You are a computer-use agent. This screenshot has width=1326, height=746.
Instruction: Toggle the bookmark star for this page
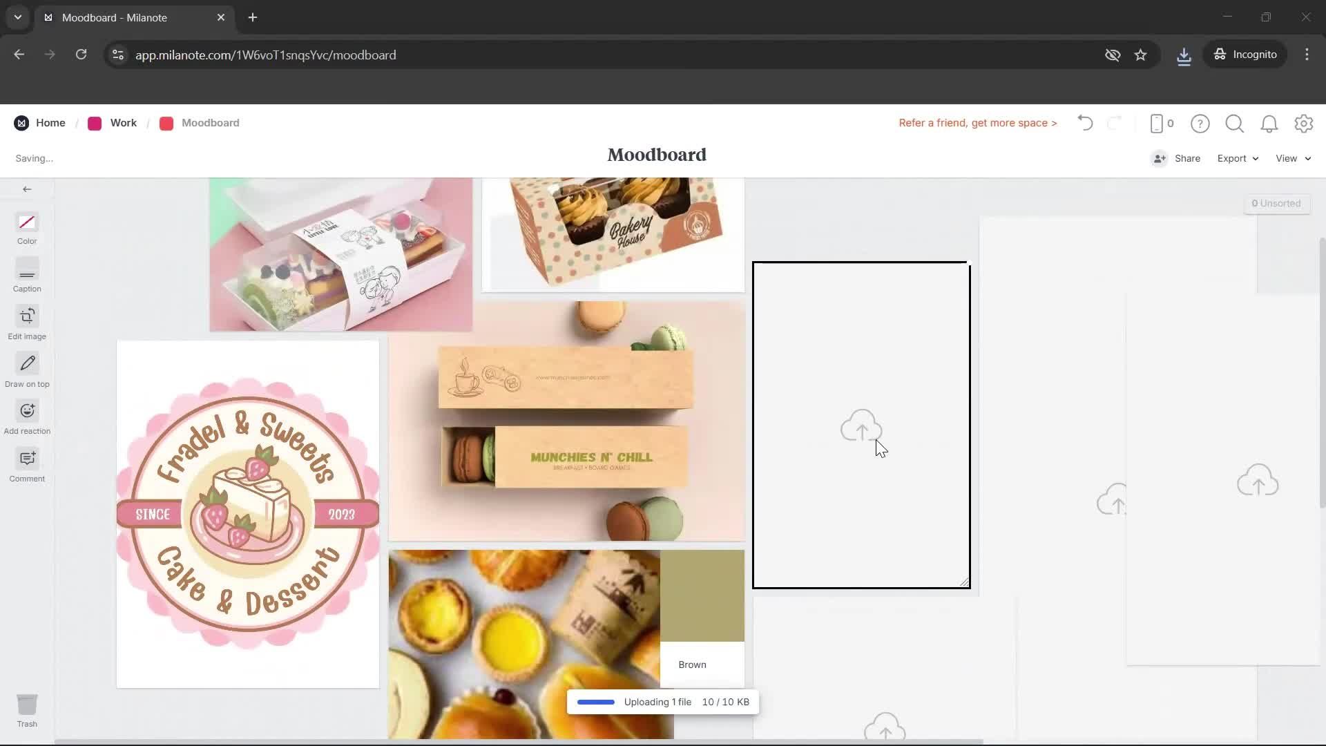[1141, 55]
